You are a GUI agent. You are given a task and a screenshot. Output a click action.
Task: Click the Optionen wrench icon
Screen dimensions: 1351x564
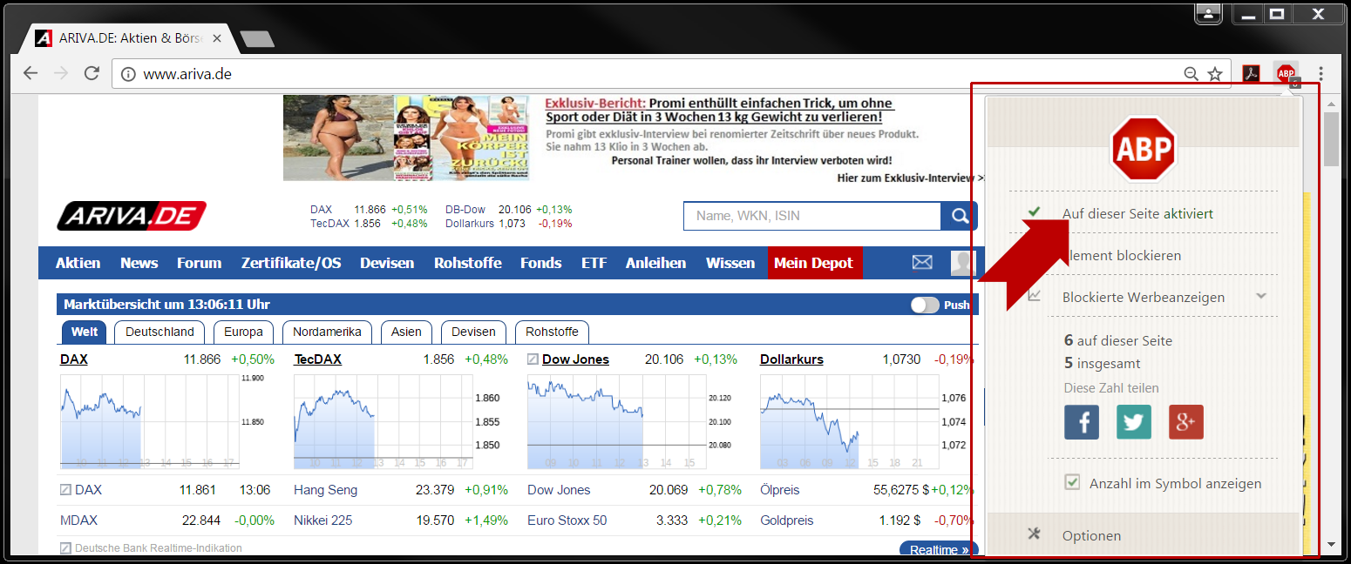(x=1035, y=534)
